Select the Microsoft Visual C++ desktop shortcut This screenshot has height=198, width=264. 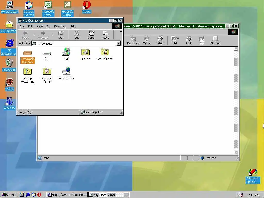click(x=253, y=176)
